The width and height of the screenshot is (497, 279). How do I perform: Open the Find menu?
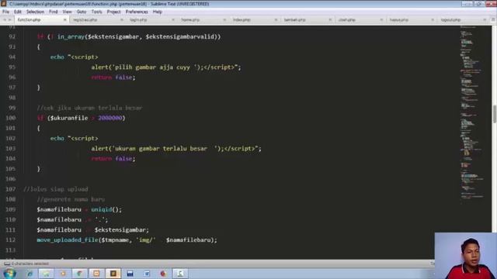(x=54, y=12)
